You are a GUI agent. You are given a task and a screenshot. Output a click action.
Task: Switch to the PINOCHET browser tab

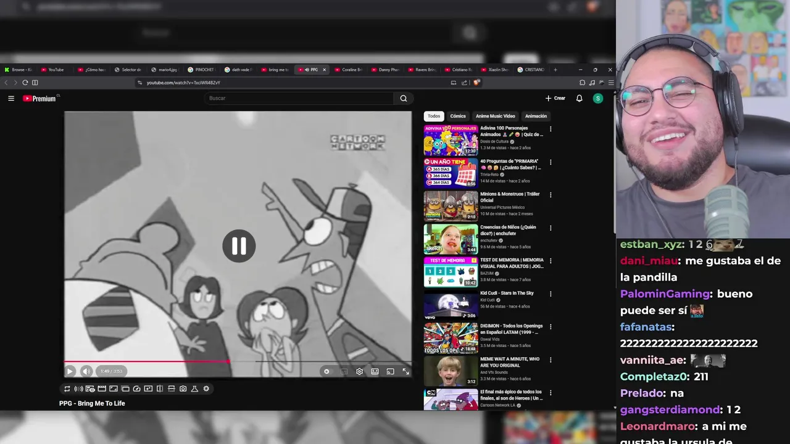(x=201, y=70)
